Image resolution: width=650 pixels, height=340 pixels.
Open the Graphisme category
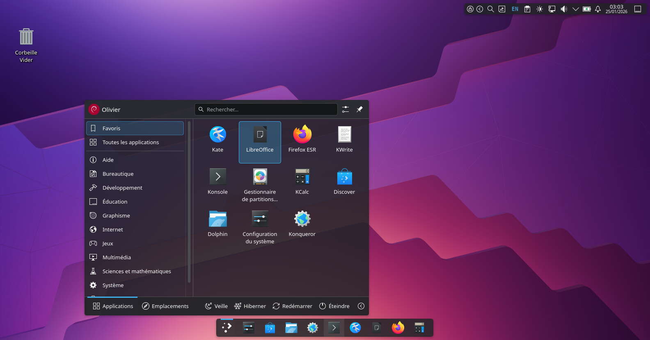click(135, 215)
